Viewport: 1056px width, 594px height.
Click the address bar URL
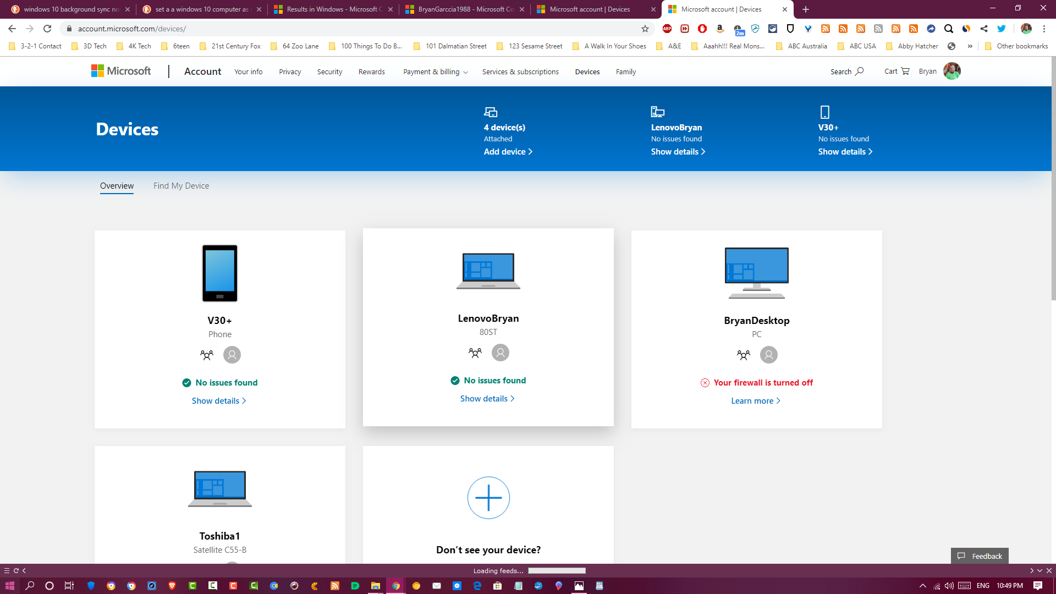[x=132, y=29]
